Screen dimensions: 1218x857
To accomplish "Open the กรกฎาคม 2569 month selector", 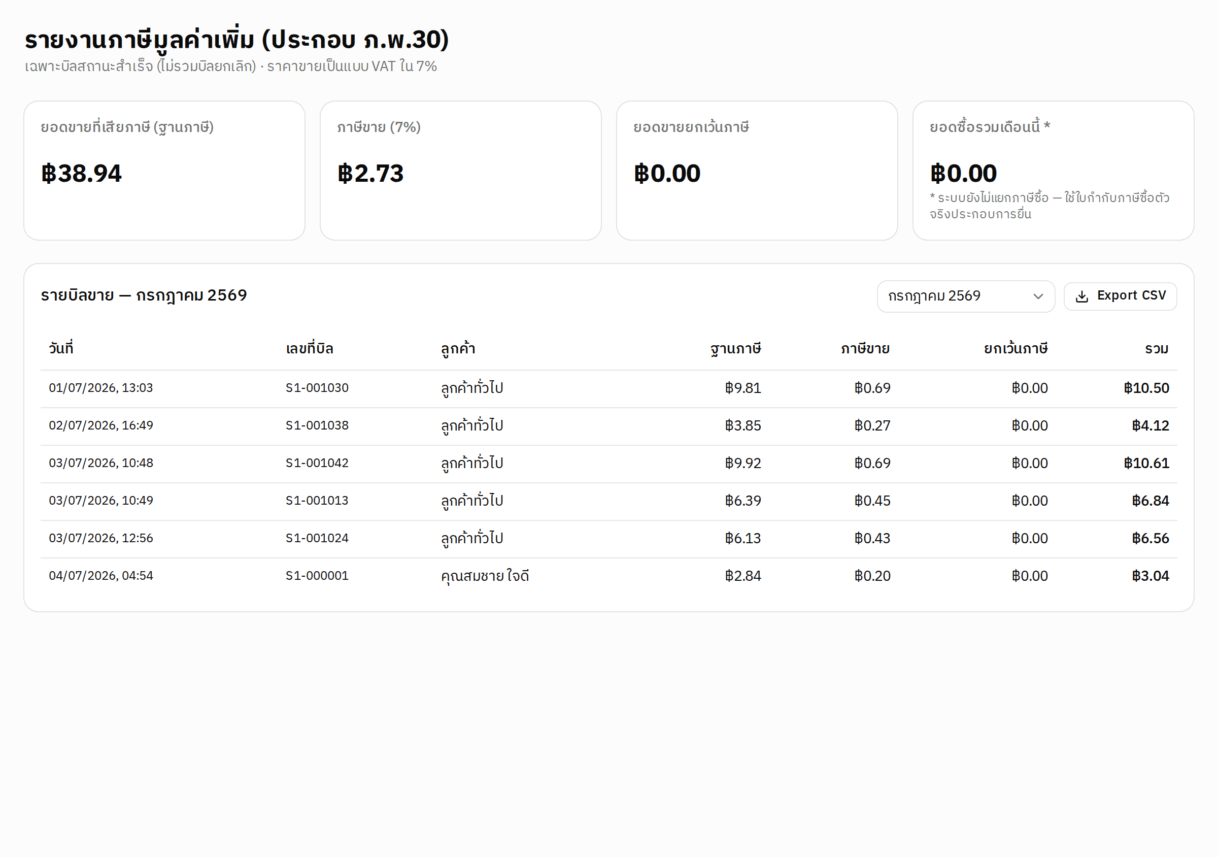I will click(965, 296).
